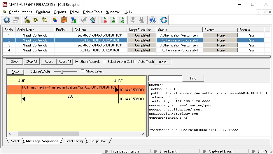
Task: Enable the Auto Trash checkbox
Action: [x=135, y=61]
